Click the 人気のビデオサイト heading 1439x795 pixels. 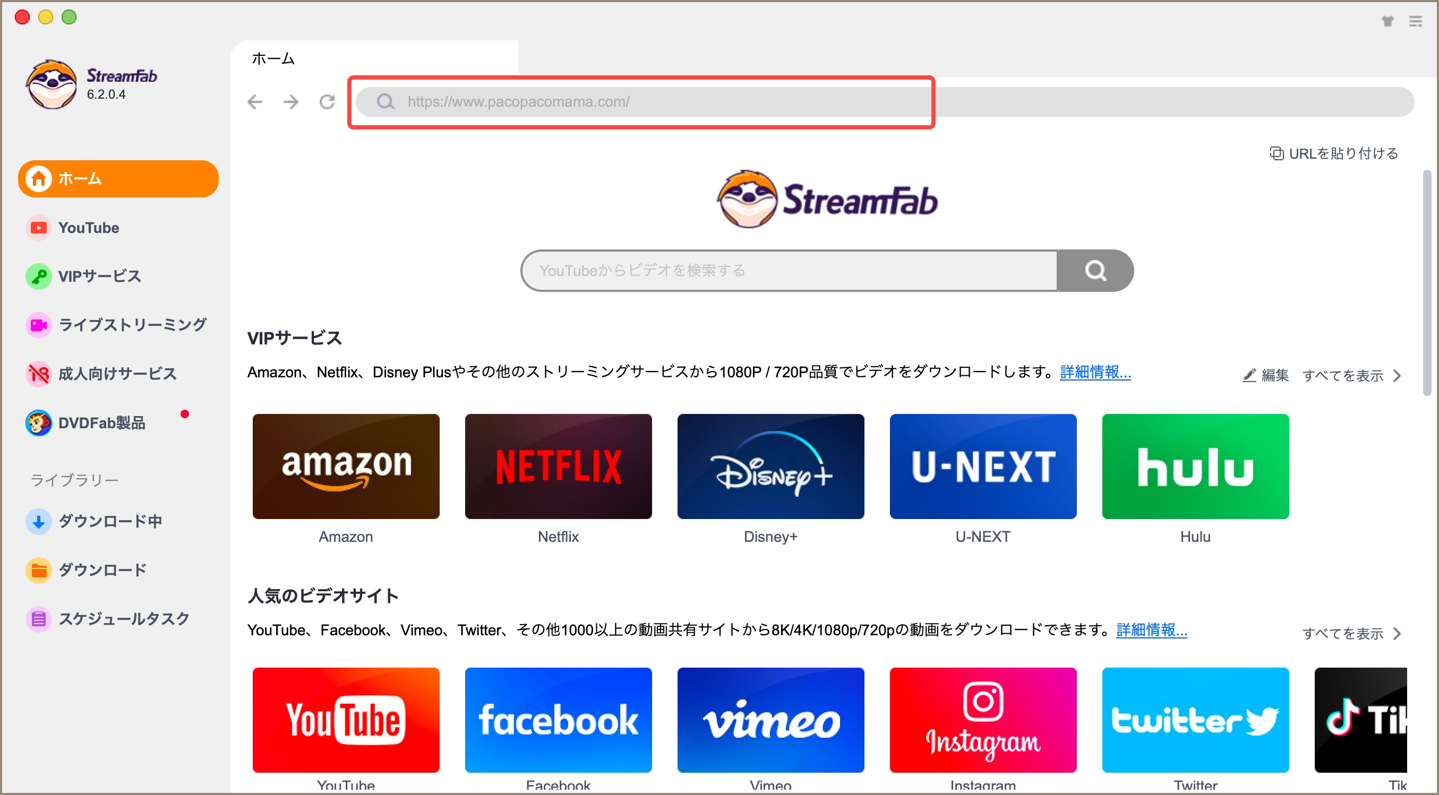tap(323, 595)
